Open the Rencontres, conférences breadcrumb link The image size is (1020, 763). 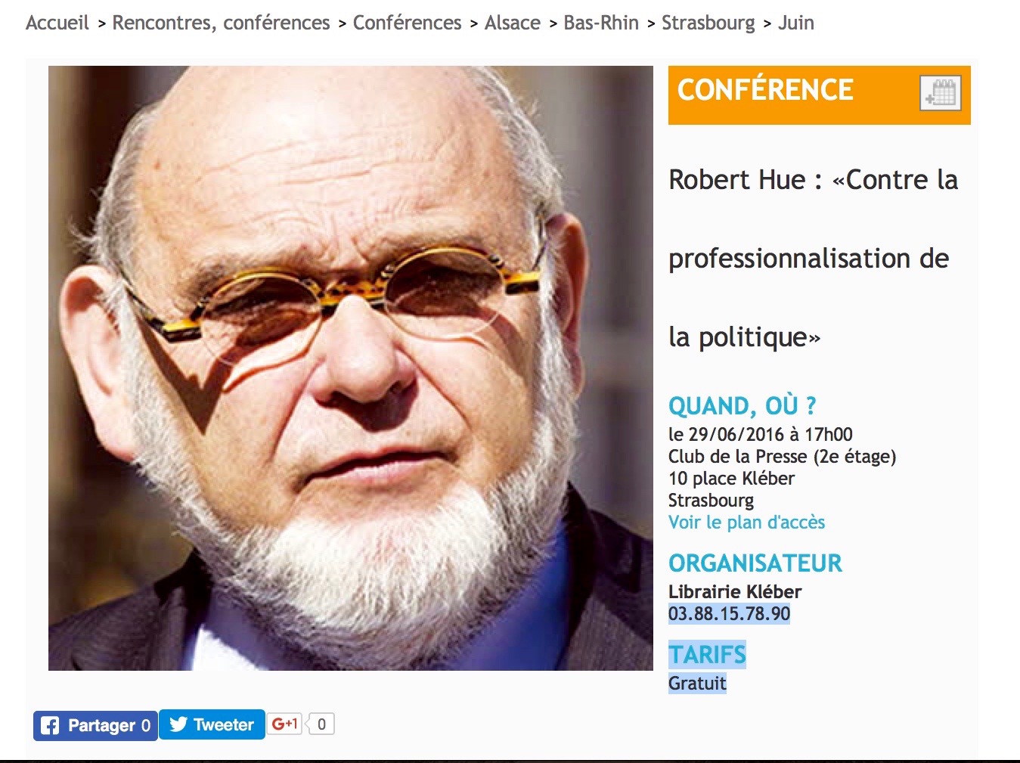221,23
